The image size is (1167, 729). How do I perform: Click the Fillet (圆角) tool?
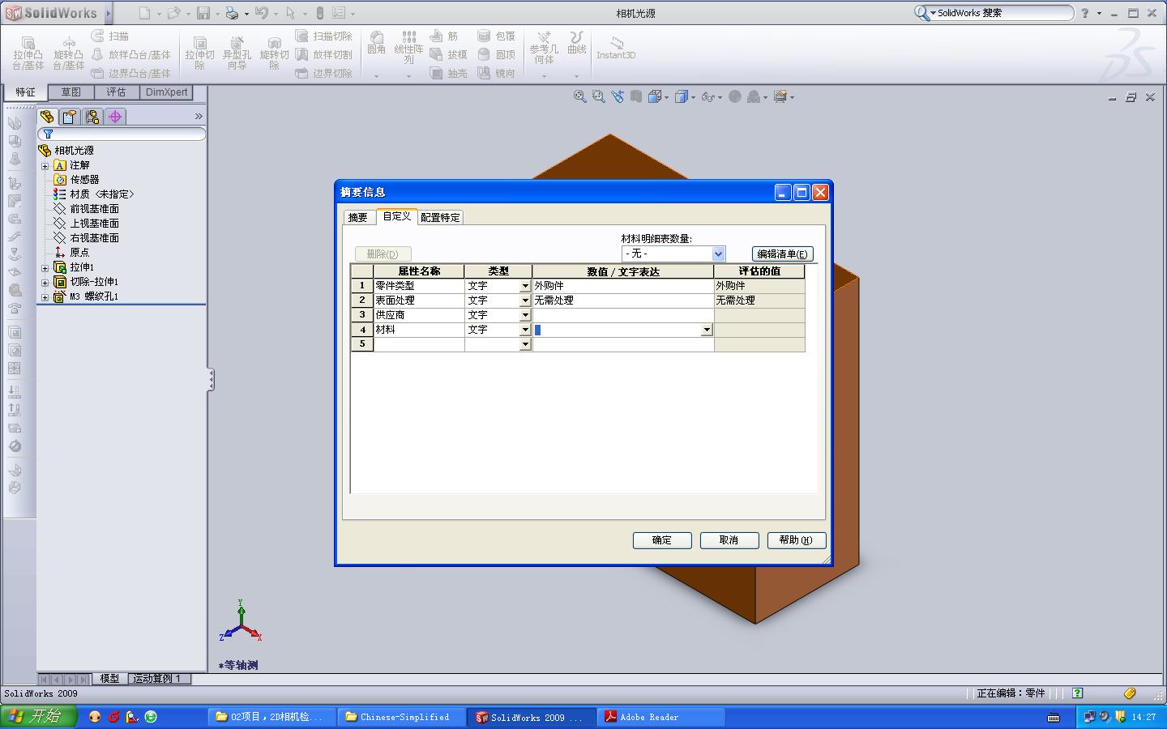point(377,43)
